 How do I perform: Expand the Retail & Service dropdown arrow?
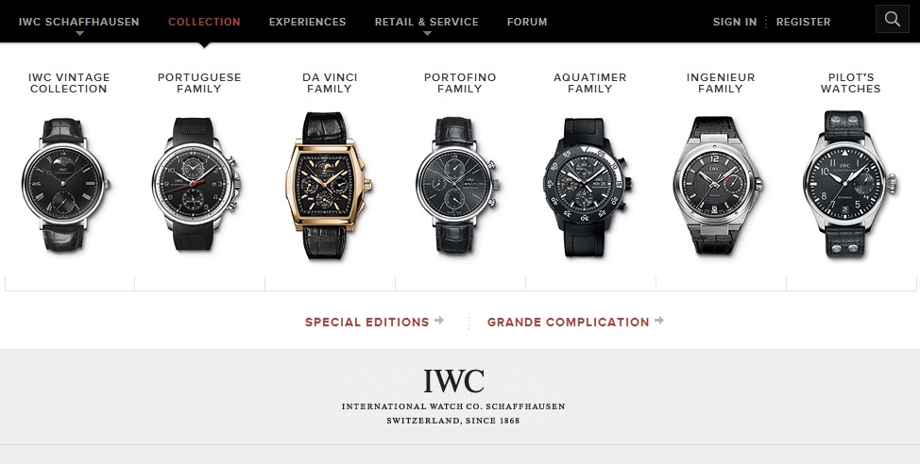[x=427, y=34]
